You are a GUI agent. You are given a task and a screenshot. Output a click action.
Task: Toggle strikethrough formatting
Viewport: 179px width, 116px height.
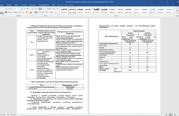point(15,12)
